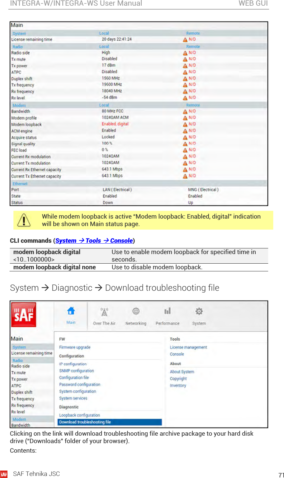284x478 pixels.
Task: Select highlighted Download troubleshooting file entry
Action: coord(109,422)
